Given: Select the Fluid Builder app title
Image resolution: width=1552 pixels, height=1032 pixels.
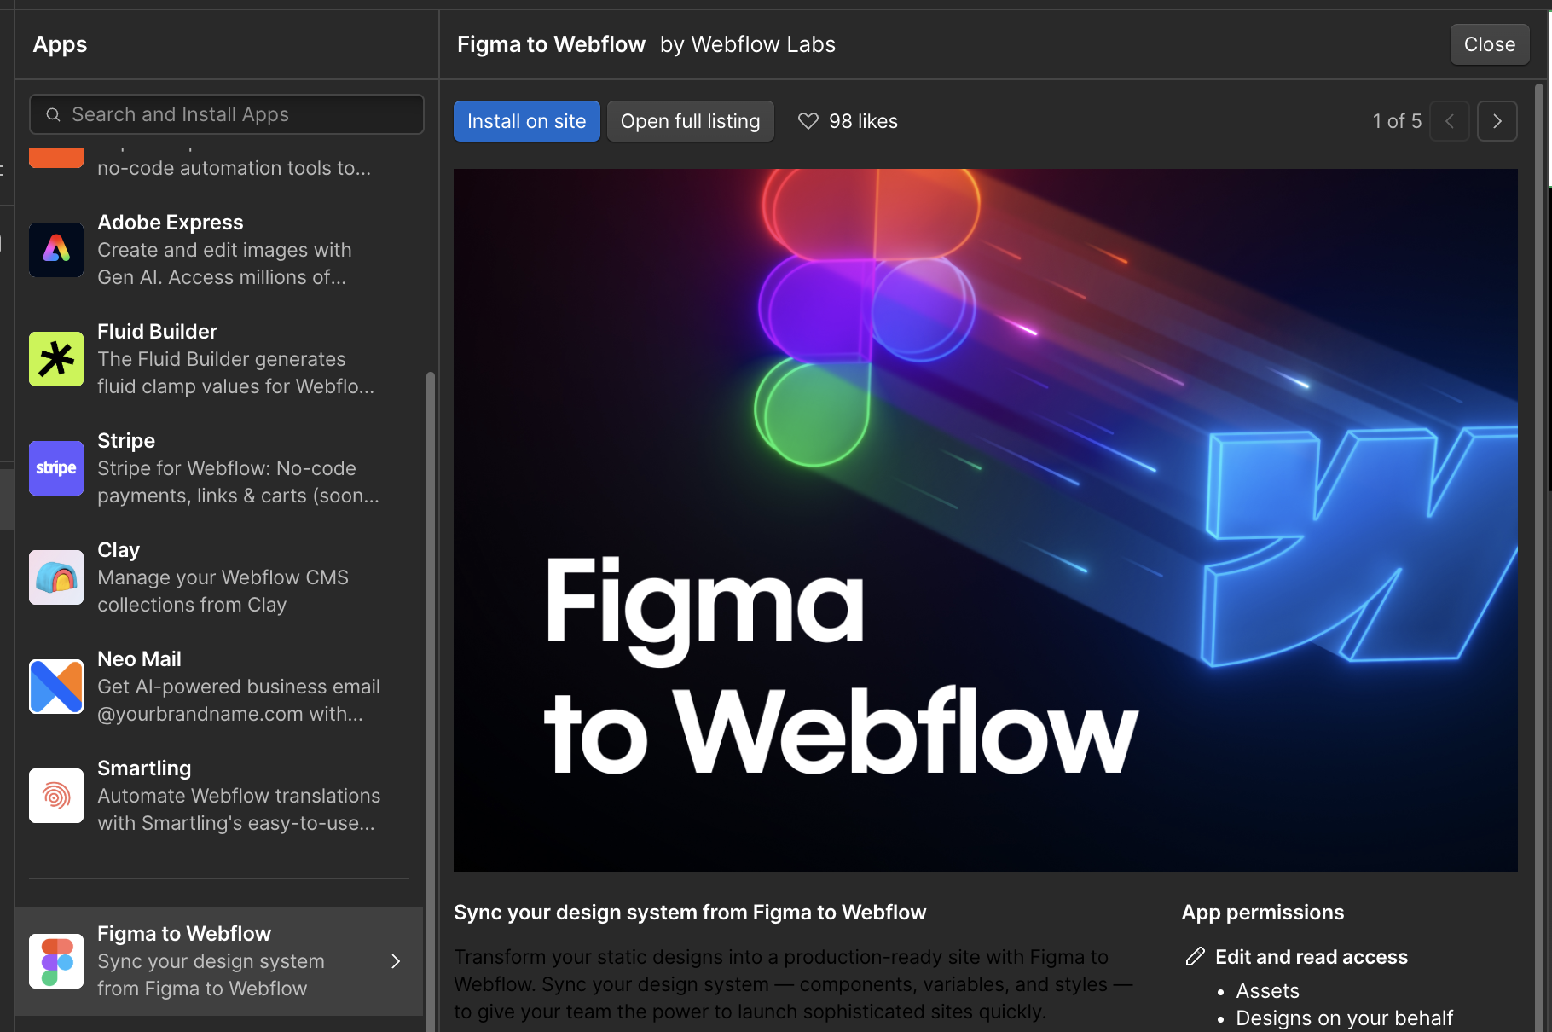Looking at the screenshot, I should point(157,332).
